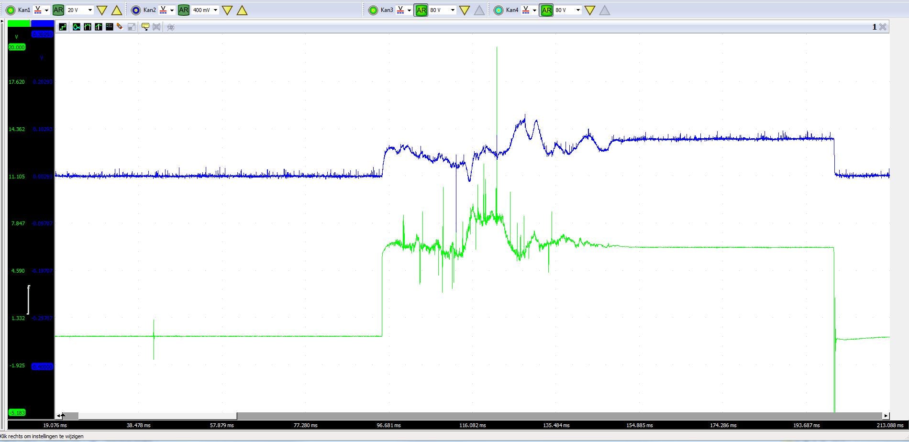The height and width of the screenshot is (442, 909).
Task: Increase Kan2 range with up triangle
Action: [242, 10]
